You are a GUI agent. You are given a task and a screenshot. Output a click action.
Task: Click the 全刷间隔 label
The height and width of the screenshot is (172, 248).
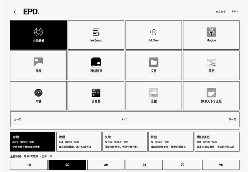click(x=16, y=156)
